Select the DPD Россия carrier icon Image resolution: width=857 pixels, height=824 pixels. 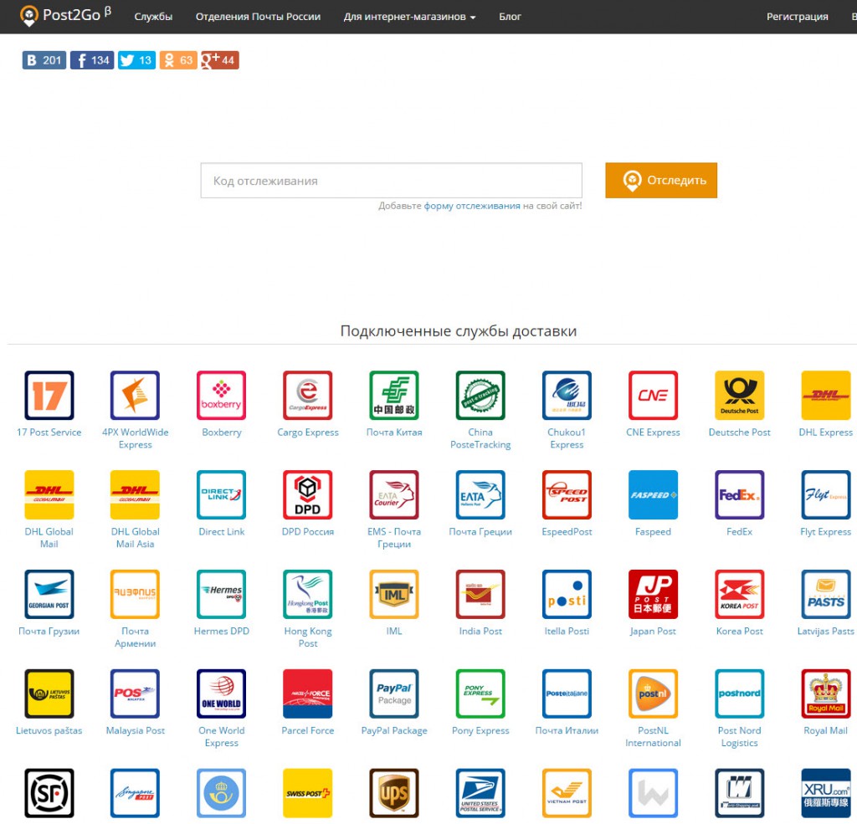click(x=307, y=495)
